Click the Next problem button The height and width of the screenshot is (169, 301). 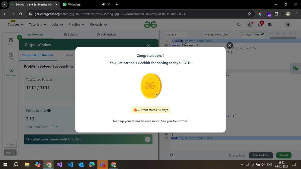click(10, 152)
